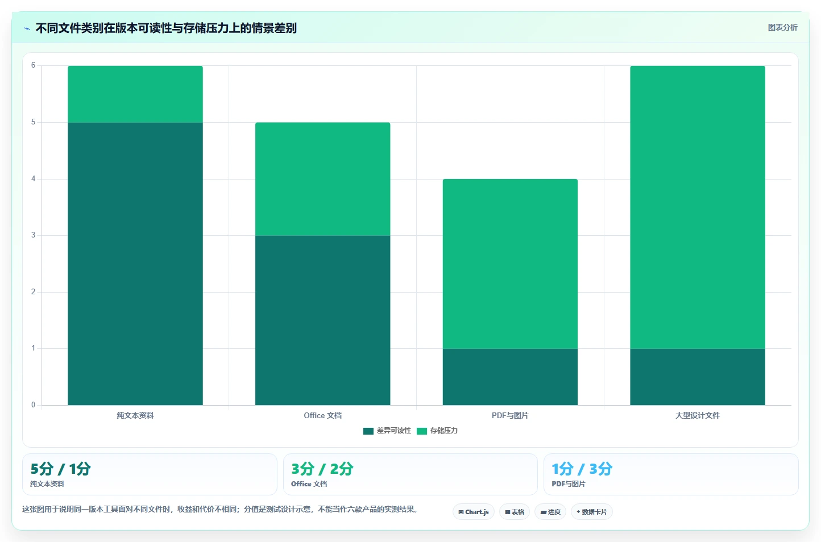This screenshot has height=542, width=821.
Task: Click the 数据卡片 tag chip
Action: point(592,512)
